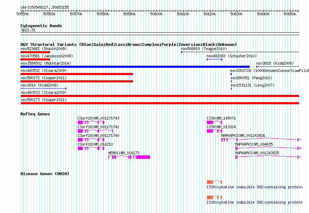Click the thin blue line under nsv508919
Viewport: 309px width, 213px height.
point(240,52)
